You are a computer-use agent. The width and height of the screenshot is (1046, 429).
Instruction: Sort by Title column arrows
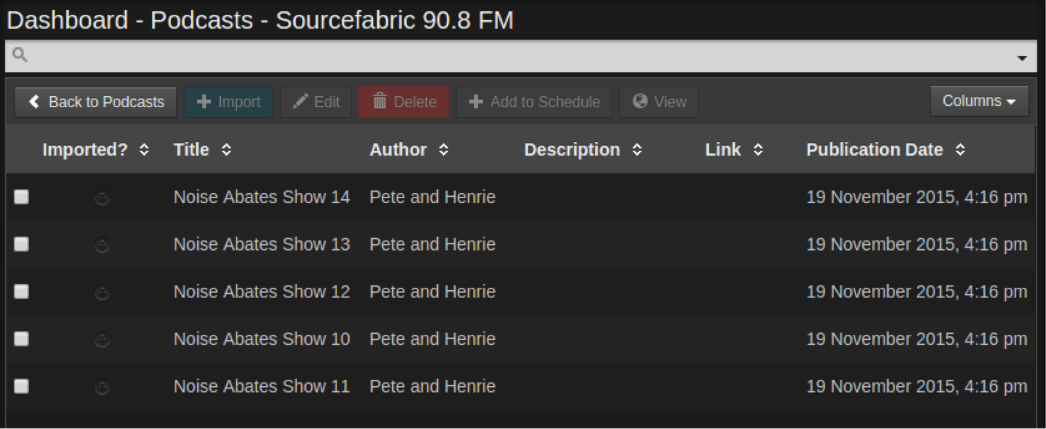point(226,150)
